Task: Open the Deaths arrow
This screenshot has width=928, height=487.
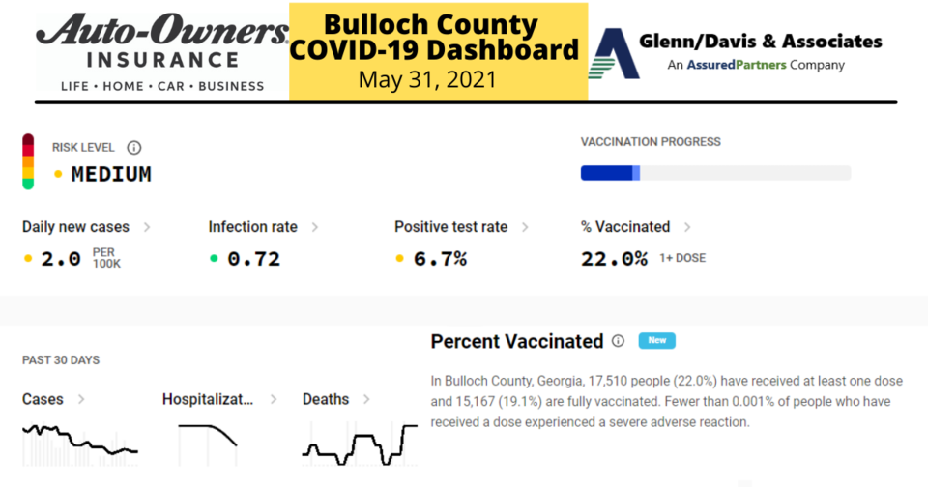Action: (x=366, y=399)
